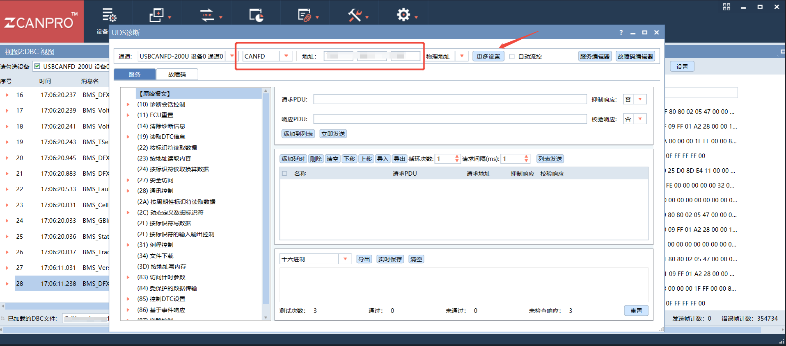
Task: Toggle the USBCANFD-200U device checkbox in DBC view
Action: coord(37,66)
